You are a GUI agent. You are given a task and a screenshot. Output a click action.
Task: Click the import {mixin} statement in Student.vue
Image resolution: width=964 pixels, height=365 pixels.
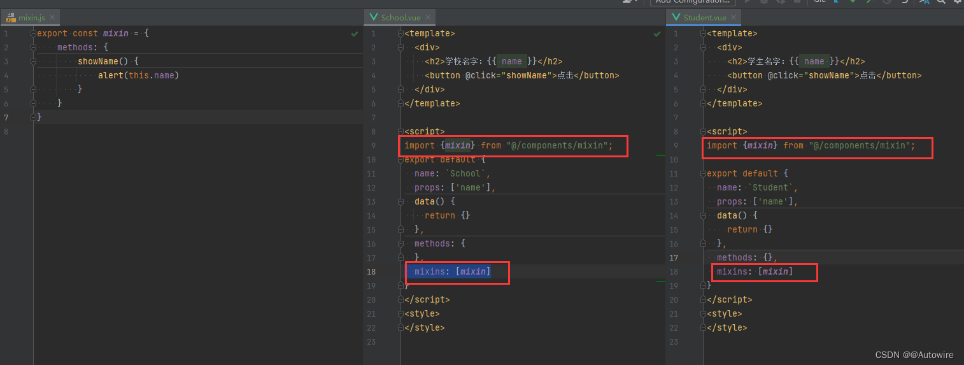[811, 145]
